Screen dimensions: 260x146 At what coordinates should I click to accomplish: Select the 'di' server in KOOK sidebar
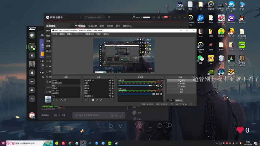point(32,47)
